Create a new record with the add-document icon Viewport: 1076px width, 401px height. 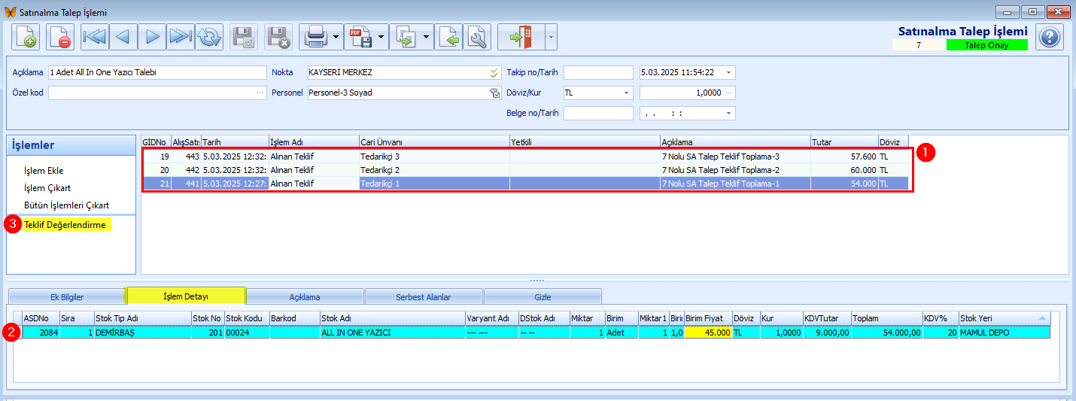pos(26,36)
